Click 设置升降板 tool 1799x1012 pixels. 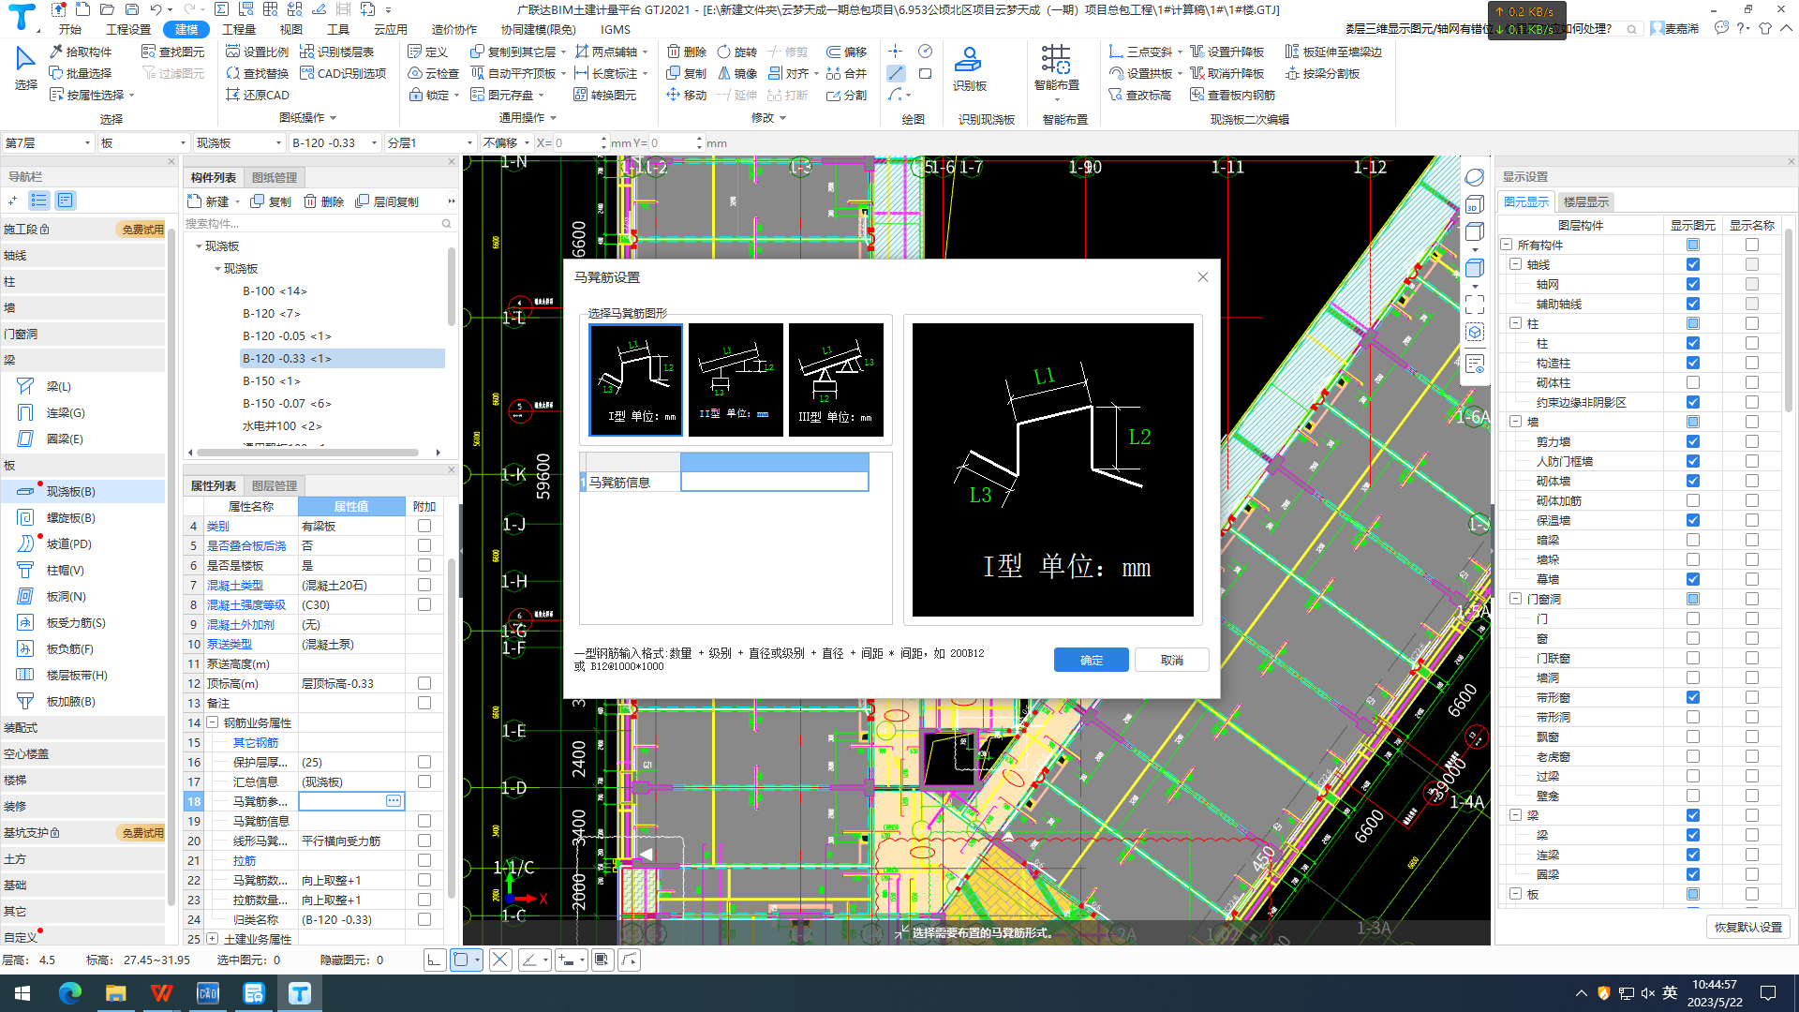(1227, 52)
